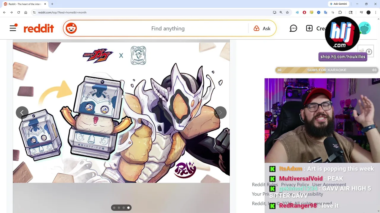Viewport: 380px width, 213px height.
Task: Open a new browser tab
Action: (52, 4)
